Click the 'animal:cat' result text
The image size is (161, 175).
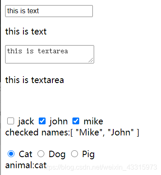(x=26, y=165)
